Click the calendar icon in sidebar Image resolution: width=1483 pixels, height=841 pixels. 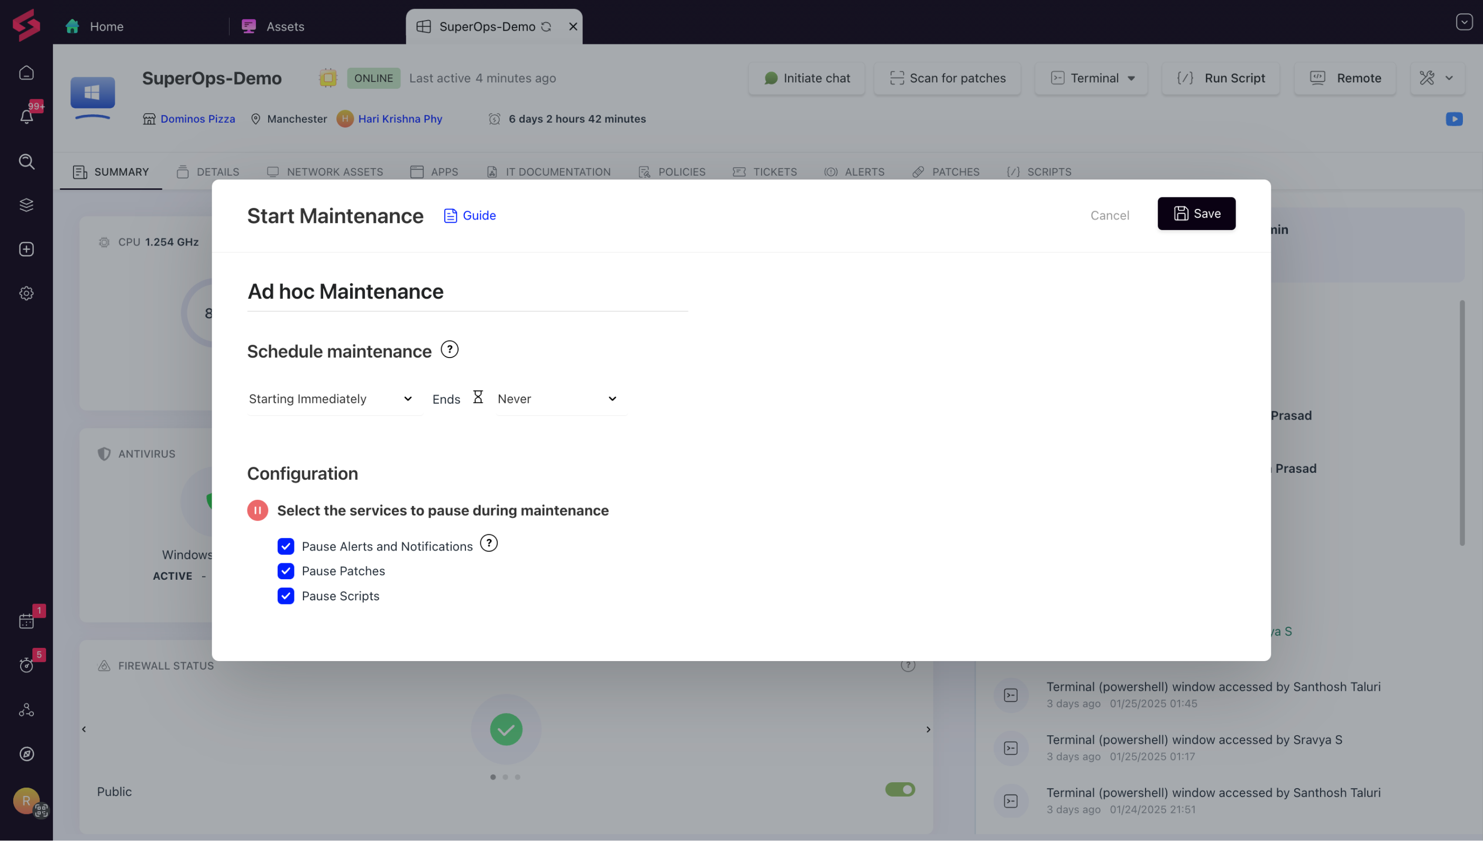point(26,620)
